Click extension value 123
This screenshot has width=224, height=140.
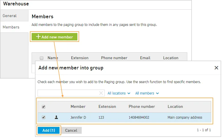pyautogui.click(x=101, y=118)
